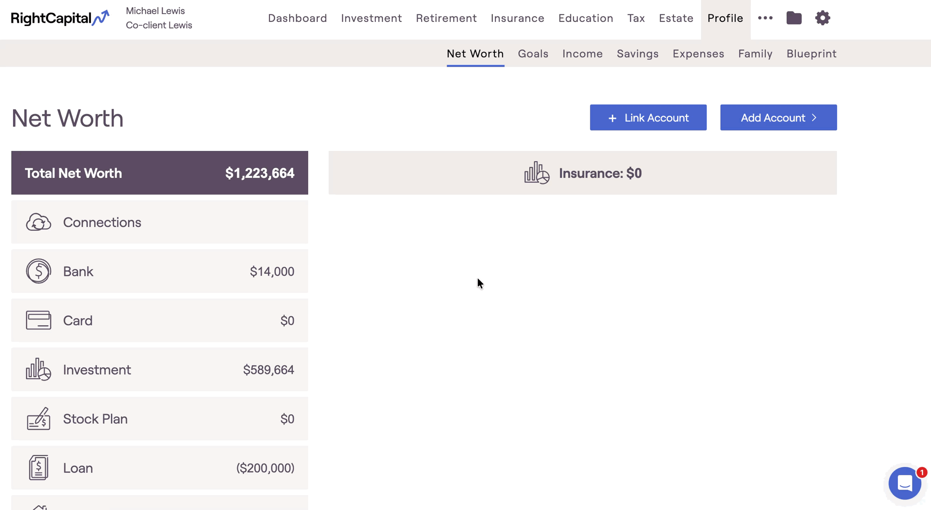Open the settings gear icon
This screenshot has width=931, height=510.
(x=823, y=18)
